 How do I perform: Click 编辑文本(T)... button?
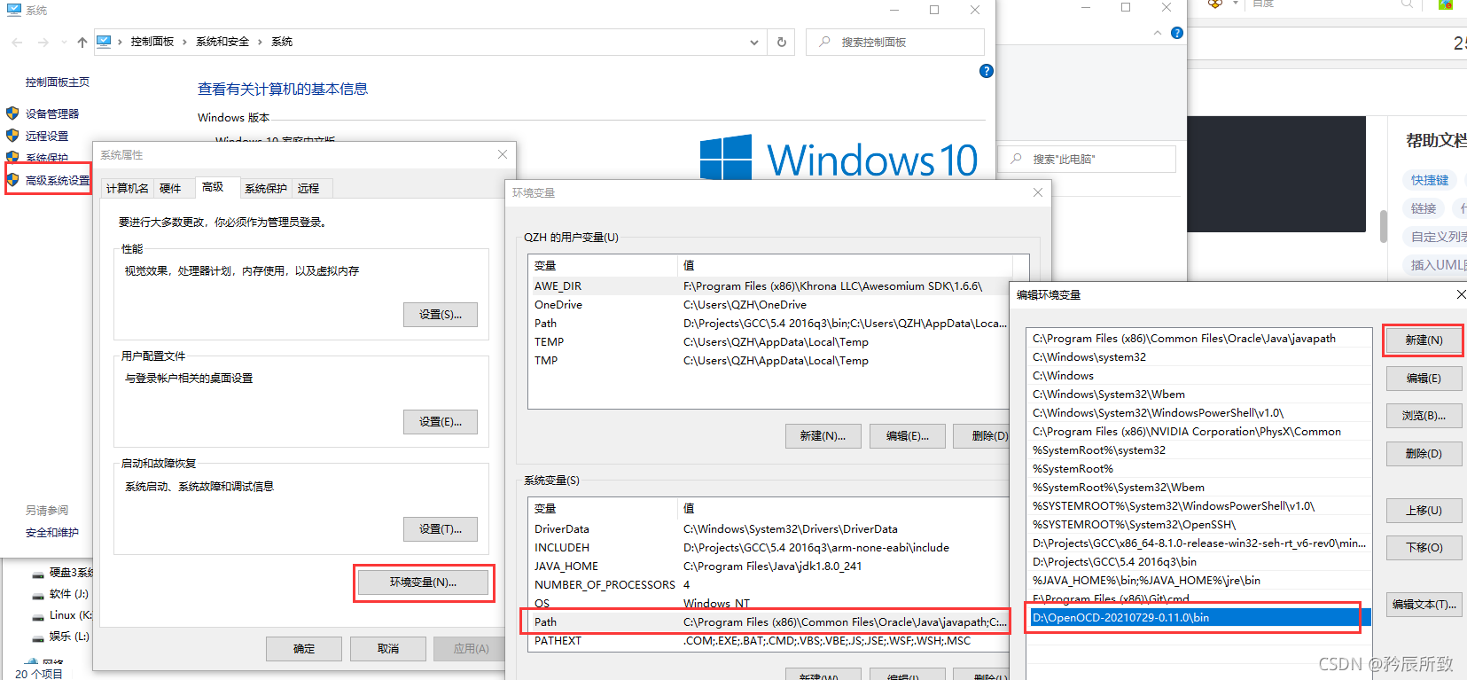pos(1424,605)
